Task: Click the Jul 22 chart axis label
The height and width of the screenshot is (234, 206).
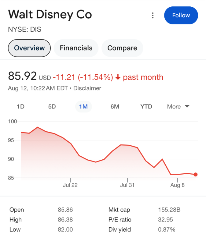Action: coord(70,185)
